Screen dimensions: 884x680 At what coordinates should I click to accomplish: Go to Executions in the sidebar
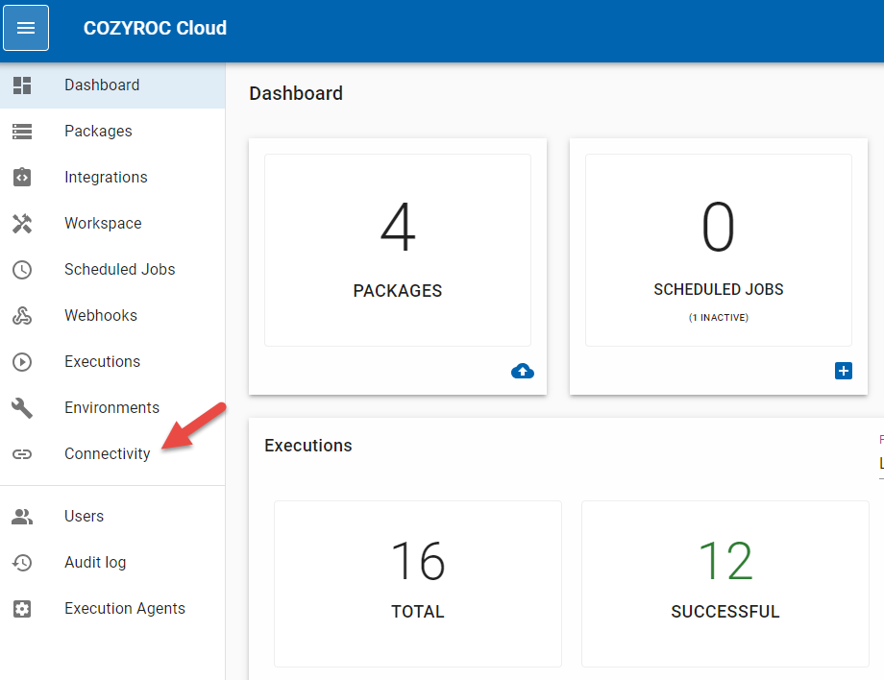pyautogui.click(x=112, y=362)
